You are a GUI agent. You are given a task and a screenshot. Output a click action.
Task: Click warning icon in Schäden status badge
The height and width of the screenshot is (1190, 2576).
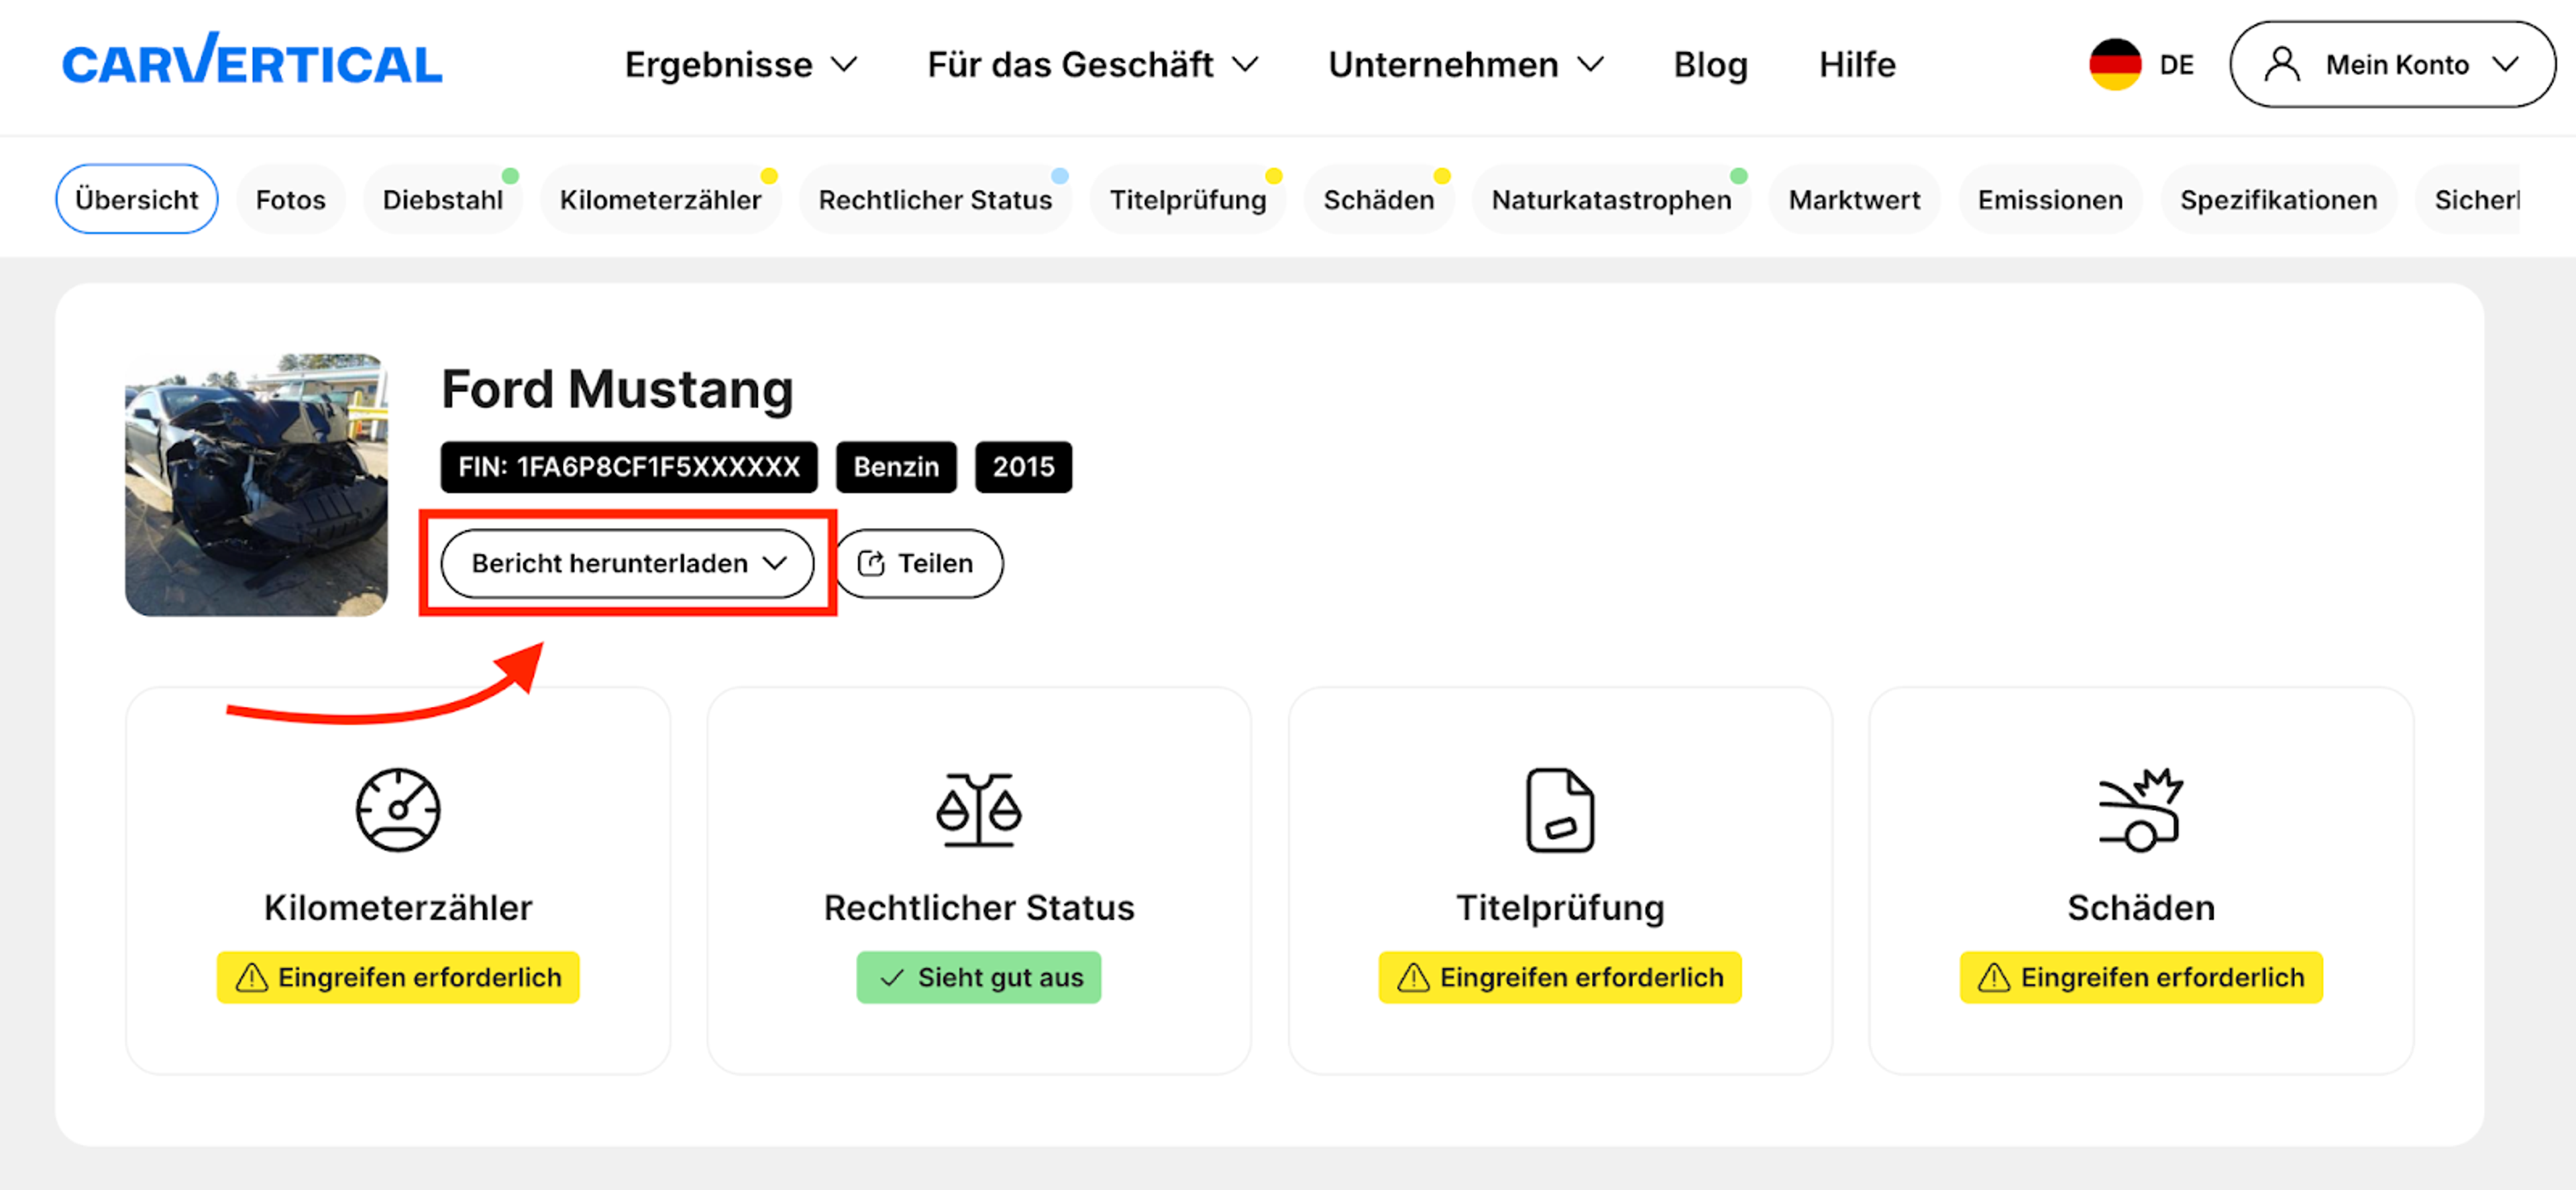[1994, 977]
